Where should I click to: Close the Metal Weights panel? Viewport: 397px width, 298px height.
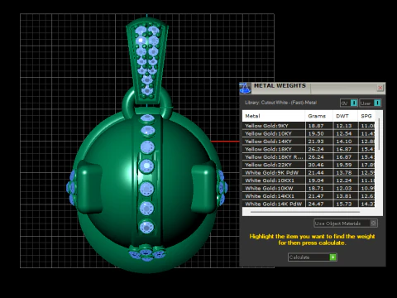pyautogui.click(x=380, y=88)
